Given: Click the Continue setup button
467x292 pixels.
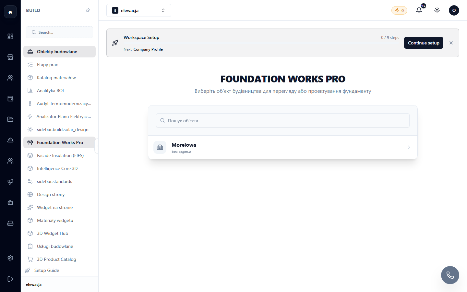Looking at the screenshot, I should click(424, 43).
